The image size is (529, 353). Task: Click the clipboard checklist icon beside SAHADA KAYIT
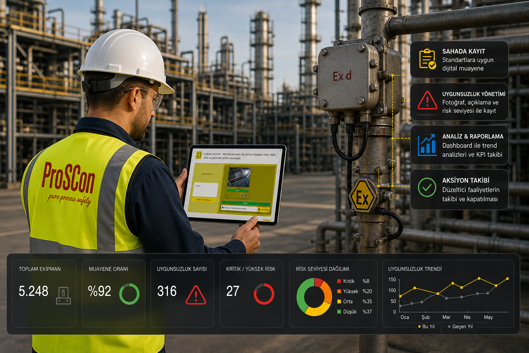tap(427, 59)
